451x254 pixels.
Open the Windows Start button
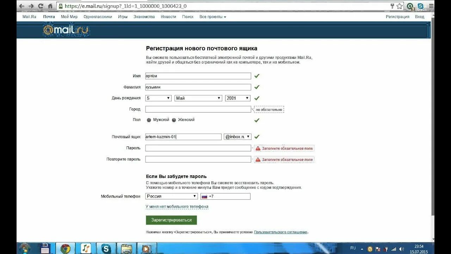tap(24, 248)
